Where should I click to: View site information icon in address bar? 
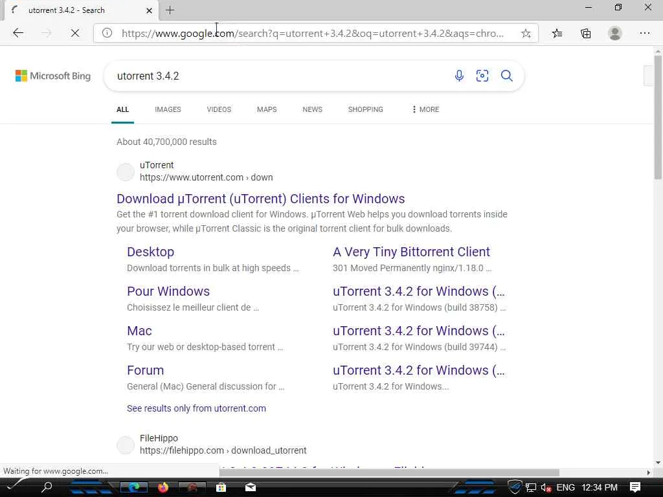coord(107,33)
